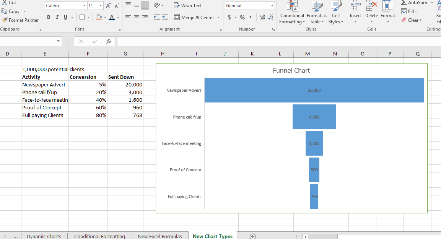Viewport: 441px width, 239px height.
Task: Open the General number format dropdown
Action: point(272,5)
